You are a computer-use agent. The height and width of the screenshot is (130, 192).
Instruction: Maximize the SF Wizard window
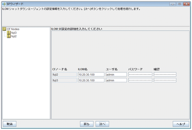tap(180, 4)
